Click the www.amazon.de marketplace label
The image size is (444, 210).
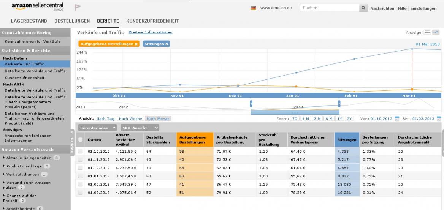tap(276, 8)
